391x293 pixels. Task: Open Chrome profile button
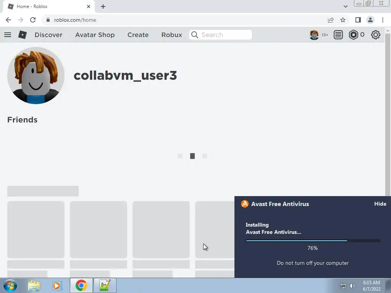tap(370, 20)
